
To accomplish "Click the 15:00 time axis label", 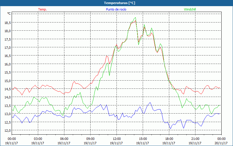I will pyautogui.click(x=143, y=139).
